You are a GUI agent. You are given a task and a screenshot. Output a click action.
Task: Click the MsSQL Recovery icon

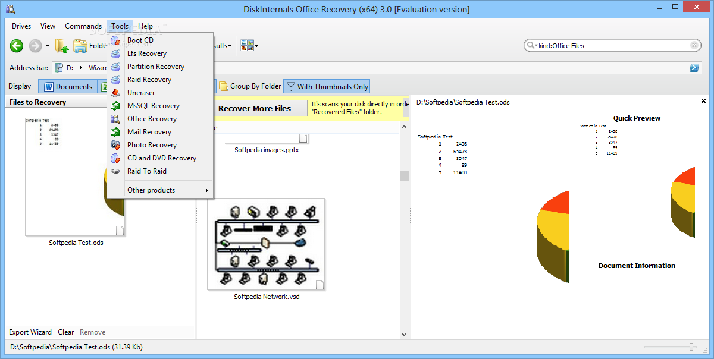(115, 106)
